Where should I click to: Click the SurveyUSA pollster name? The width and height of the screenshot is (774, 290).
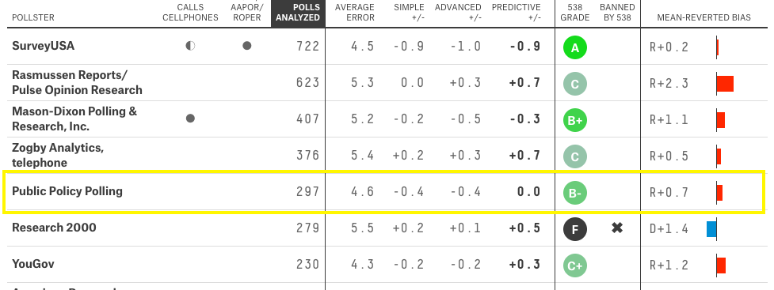coord(43,46)
